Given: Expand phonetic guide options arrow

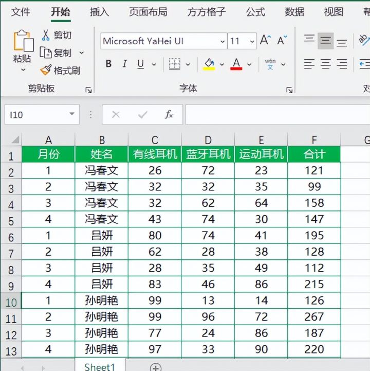Looking at the screenshot, I should click(283, 64).
